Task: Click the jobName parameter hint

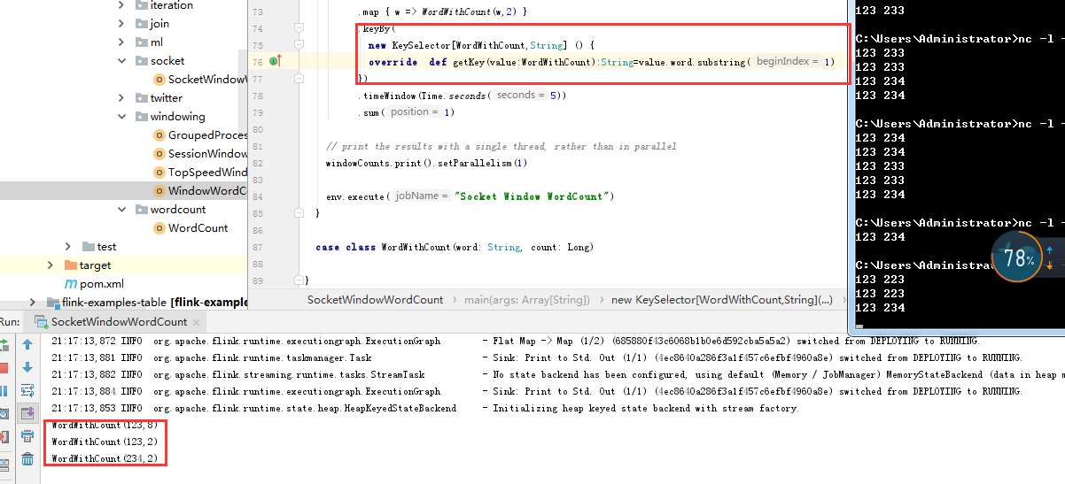Action: point(421,196)
